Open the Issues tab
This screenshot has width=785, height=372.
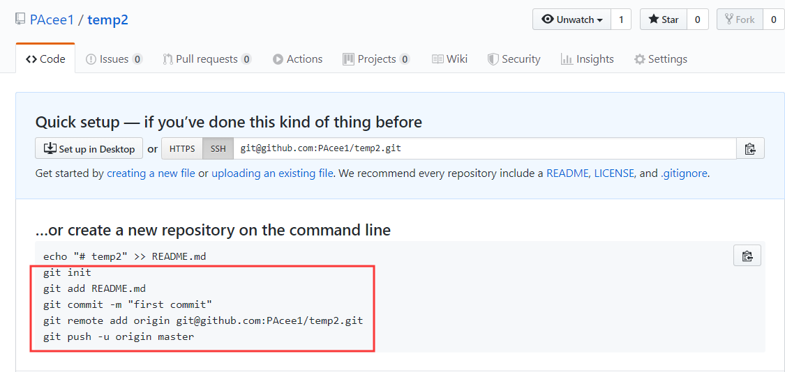[114, 59]
